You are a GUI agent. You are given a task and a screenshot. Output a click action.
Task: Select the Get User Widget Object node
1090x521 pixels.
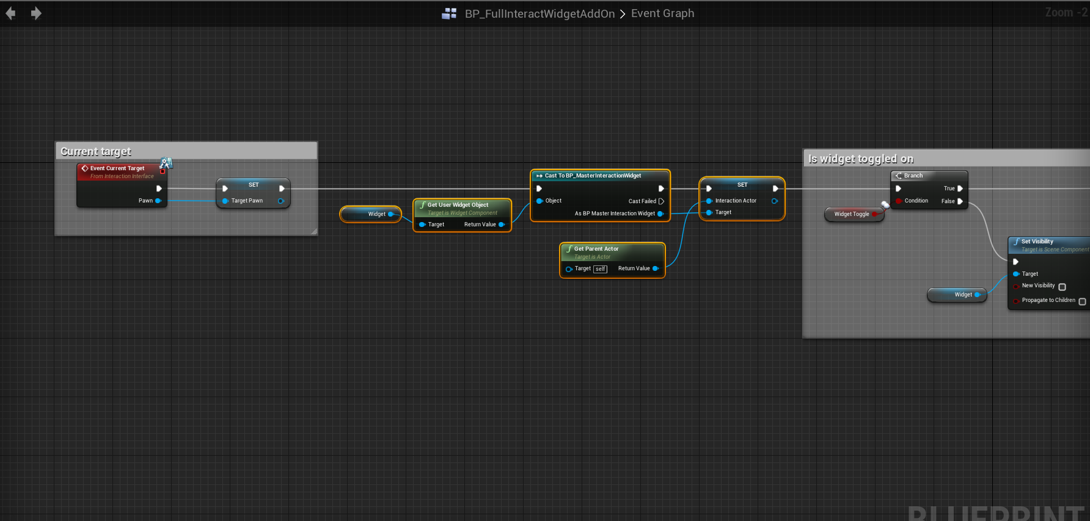[x=458, y=205]
